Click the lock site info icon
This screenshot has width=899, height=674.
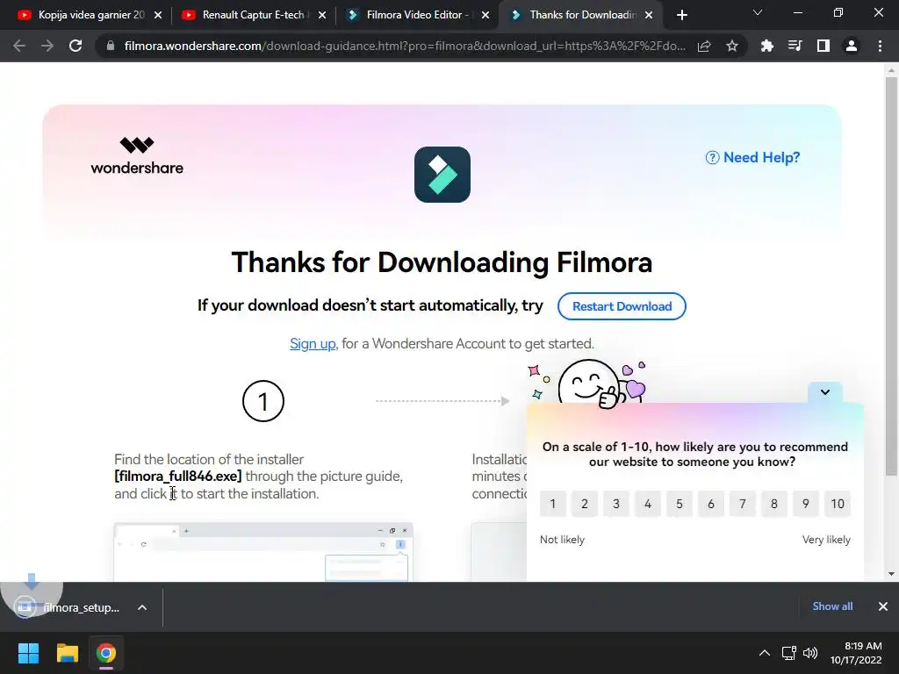coord(111,46)
